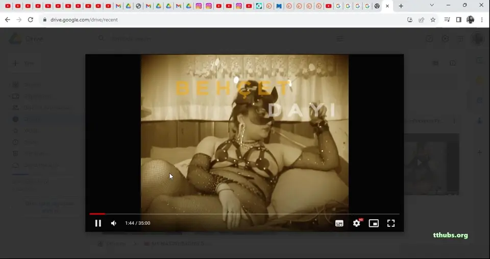Pause the playing video
This screenshot has width=490, height=259.
coord(98,223)
